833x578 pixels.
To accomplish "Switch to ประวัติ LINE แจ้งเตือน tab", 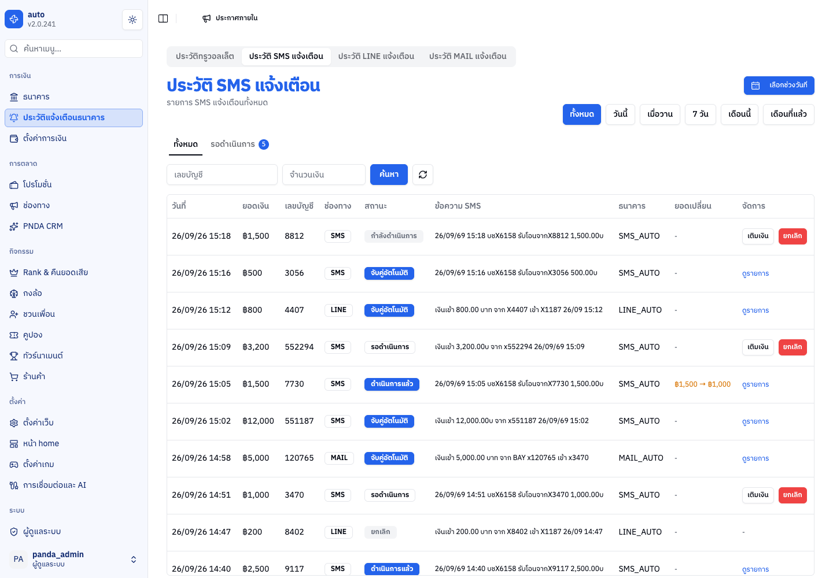I will click(376, 57).
